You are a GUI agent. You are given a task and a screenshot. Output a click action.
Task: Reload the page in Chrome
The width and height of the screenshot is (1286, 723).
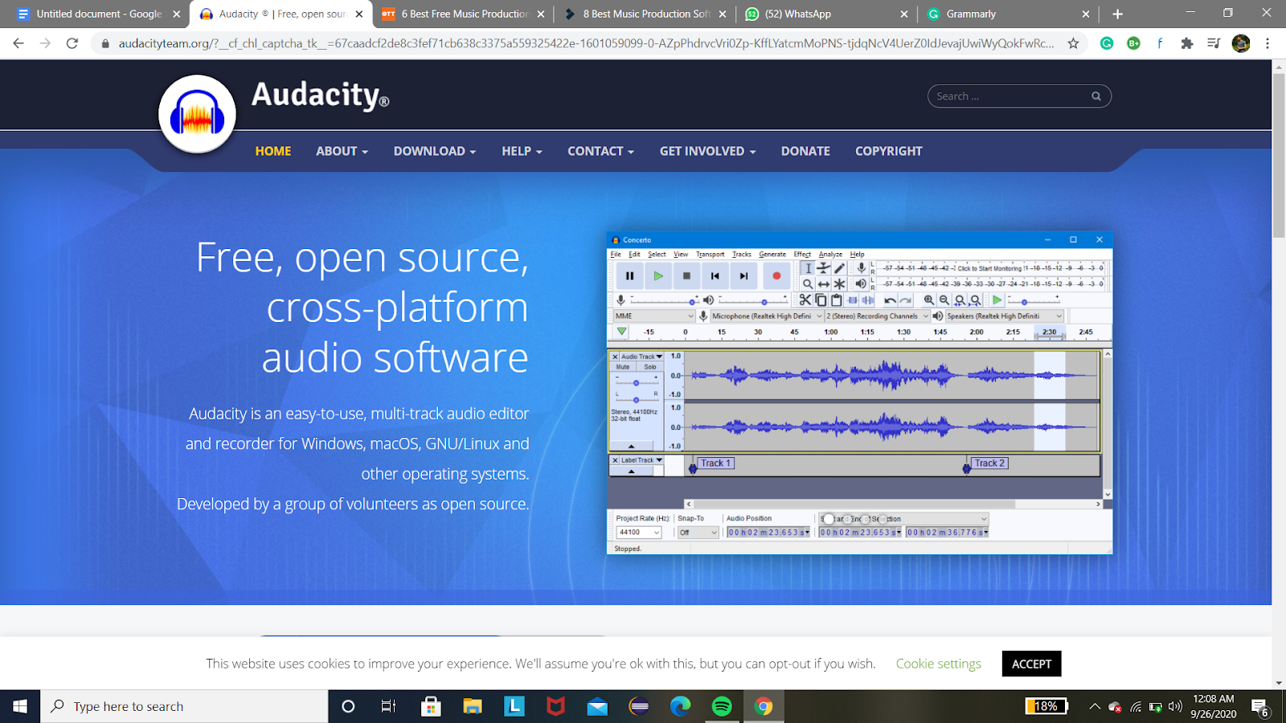point(72,43)
